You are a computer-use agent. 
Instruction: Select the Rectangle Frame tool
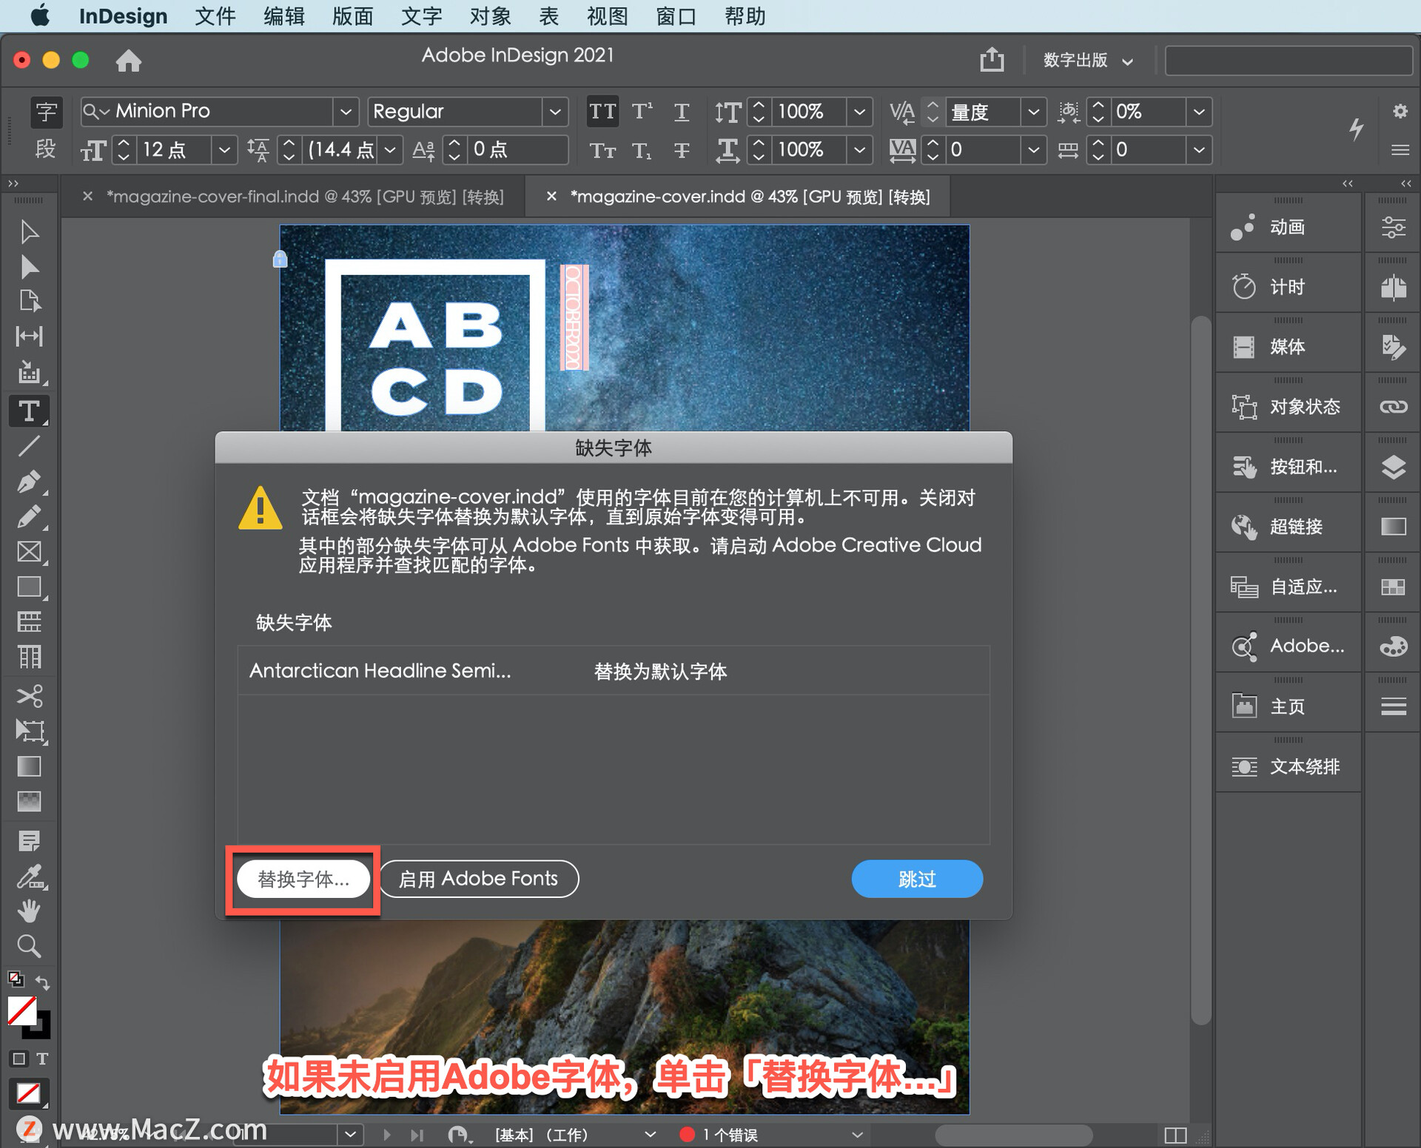[x=29, y=552]
